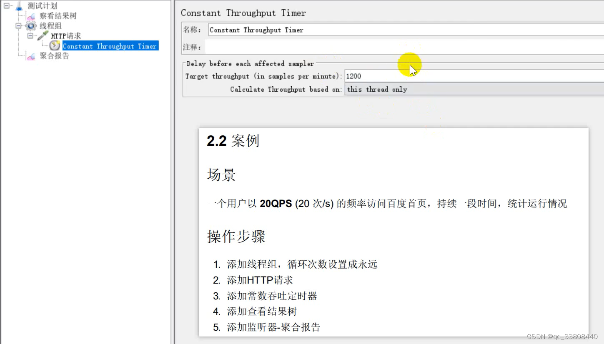Select 线程组 in the tree
The height and width of the screenshot is (344, 604).
[50, 26]
